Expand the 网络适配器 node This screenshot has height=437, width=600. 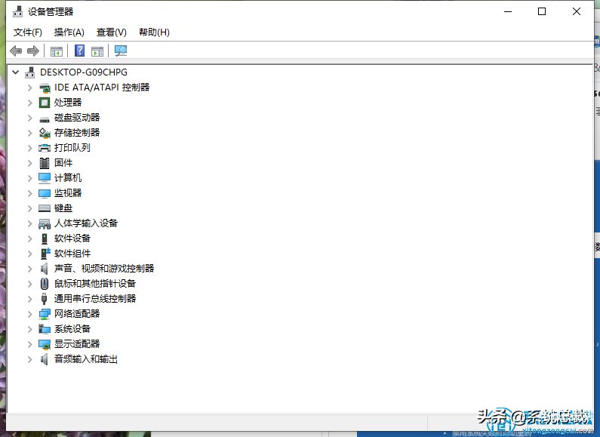point(30,314)
